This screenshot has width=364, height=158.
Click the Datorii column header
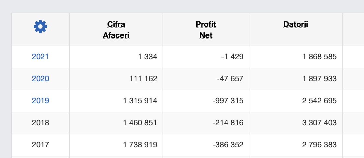(x=296, y=24)
